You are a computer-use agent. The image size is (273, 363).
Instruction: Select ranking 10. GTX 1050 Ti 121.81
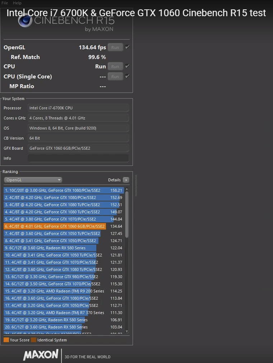point(64,255)
